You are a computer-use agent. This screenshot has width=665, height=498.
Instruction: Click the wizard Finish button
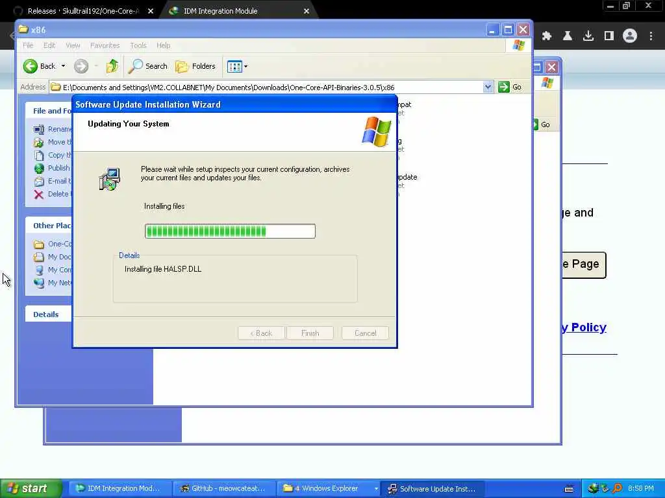click(x=310, y=333)
